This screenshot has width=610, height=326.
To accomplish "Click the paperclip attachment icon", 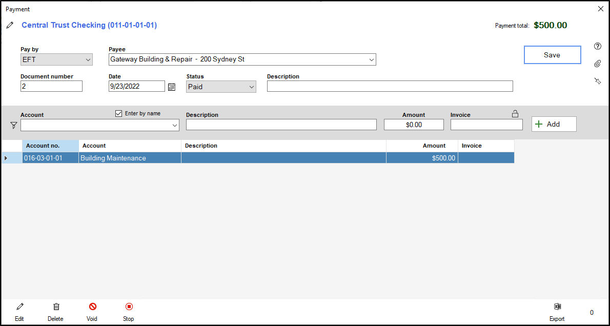I will pos(597,64).
